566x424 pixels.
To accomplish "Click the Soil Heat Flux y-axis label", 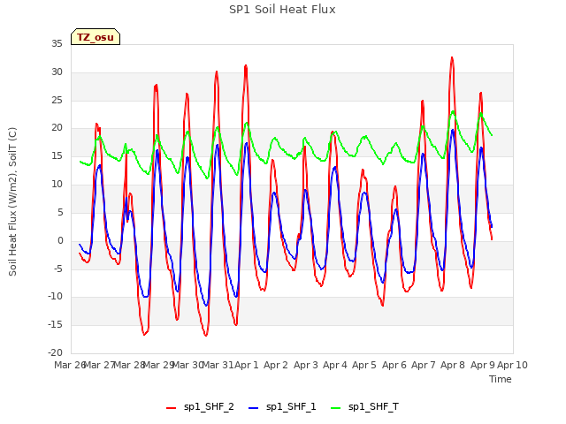I will [12, 201].
